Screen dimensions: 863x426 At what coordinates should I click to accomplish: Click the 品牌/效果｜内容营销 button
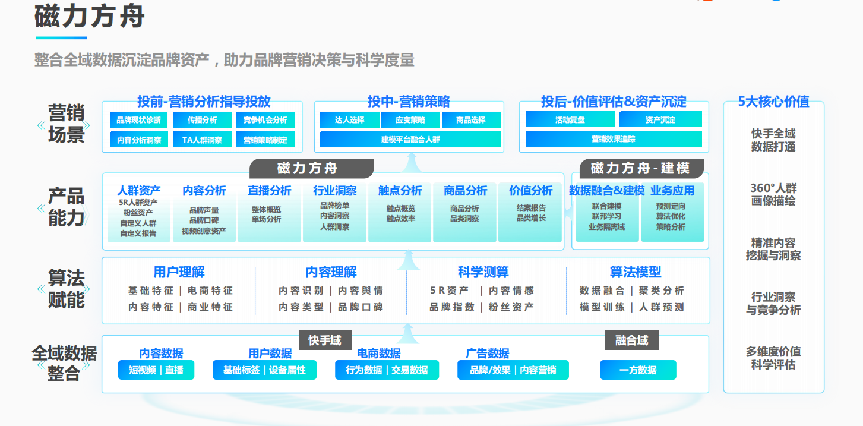(513, 370)
